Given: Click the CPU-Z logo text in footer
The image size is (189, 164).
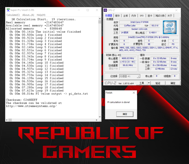Looking at the screenshot, I should [110, 83].
